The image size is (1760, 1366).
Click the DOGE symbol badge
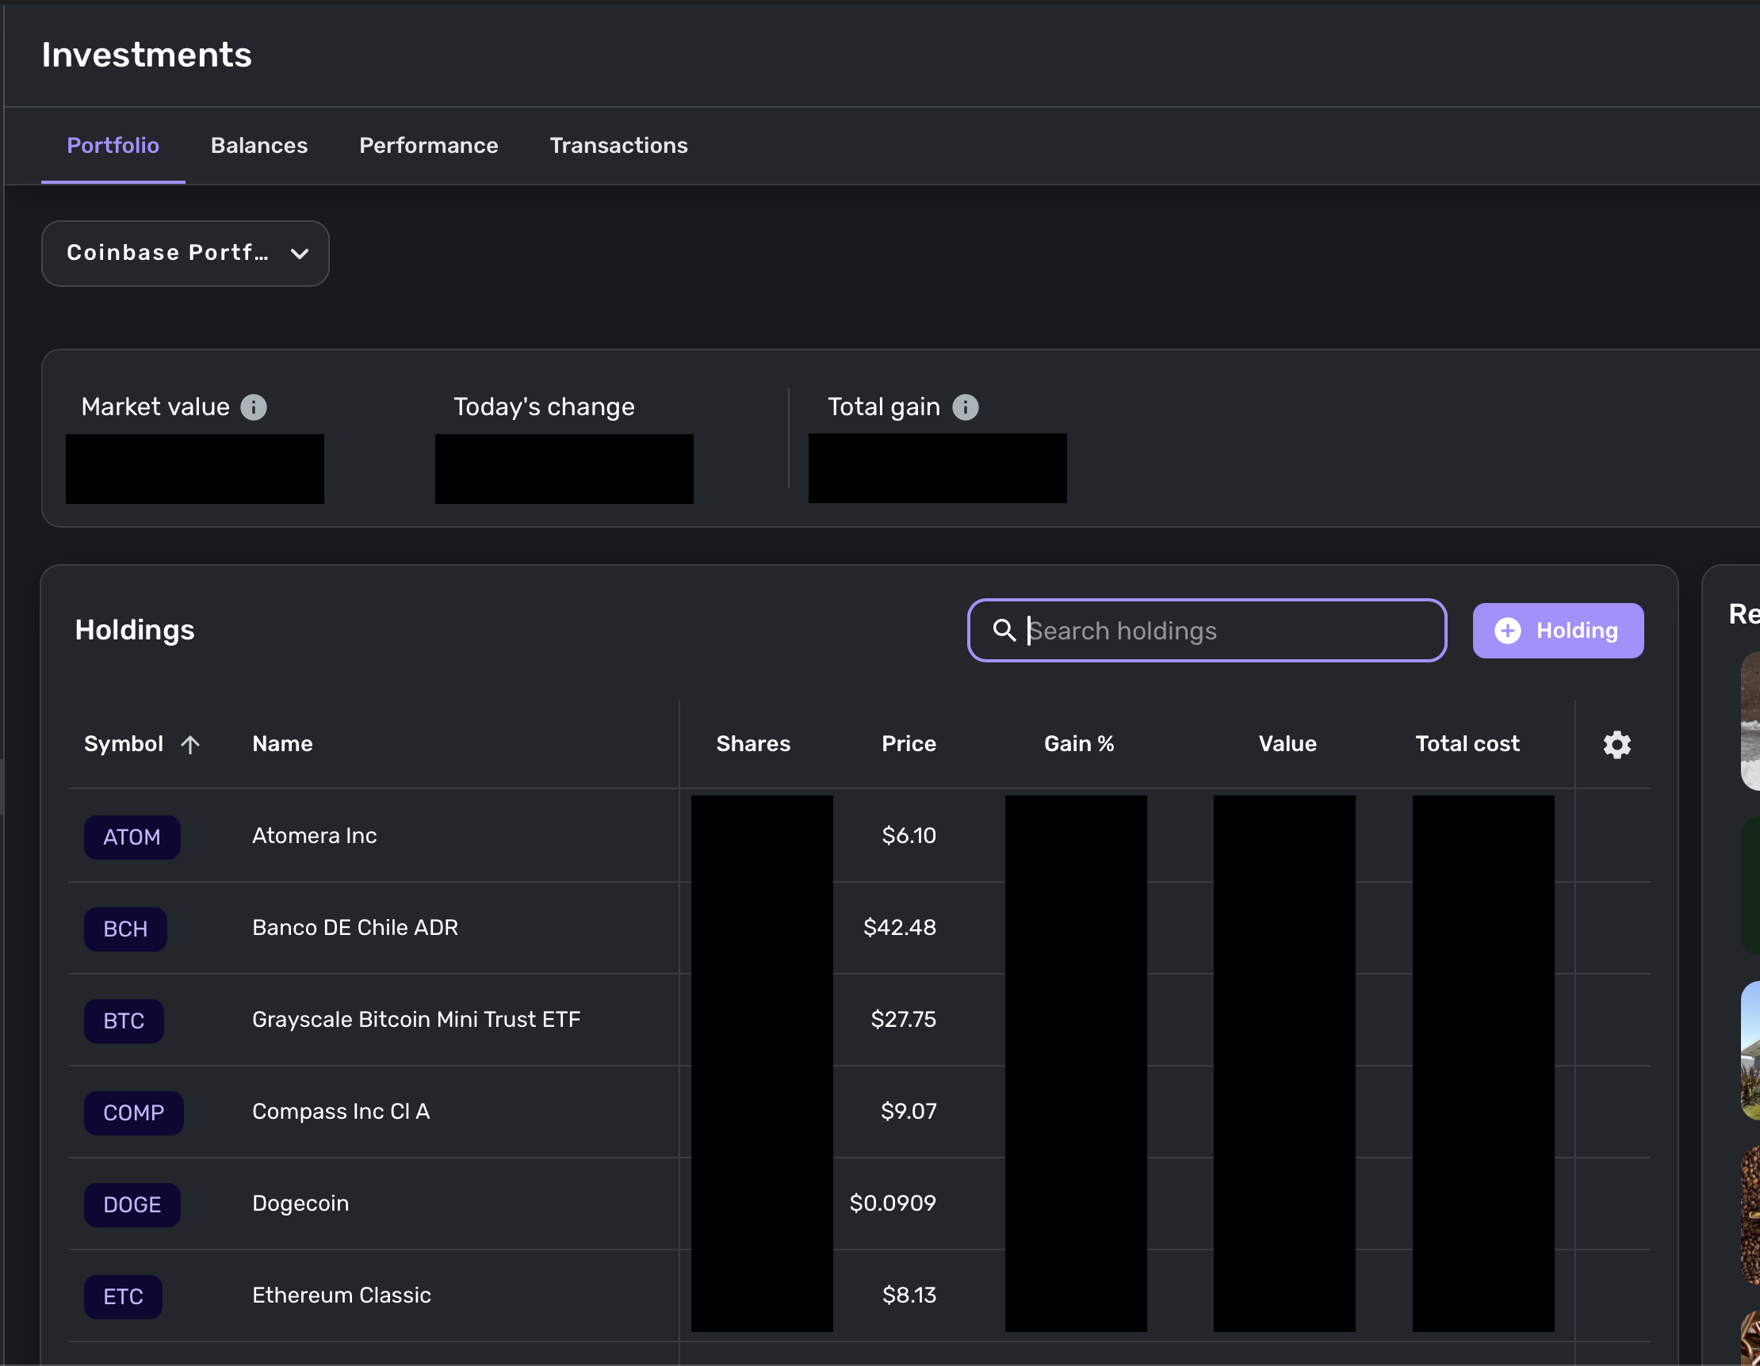coord(132,1204)
